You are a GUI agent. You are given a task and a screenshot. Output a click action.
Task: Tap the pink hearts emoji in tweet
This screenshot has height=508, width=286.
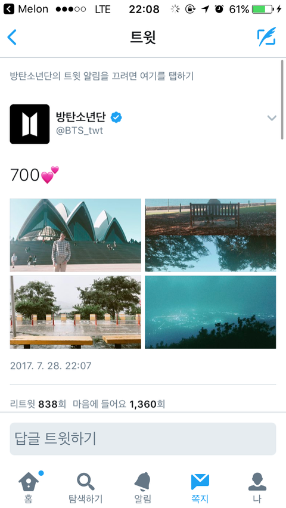click(x=50, y=175)
